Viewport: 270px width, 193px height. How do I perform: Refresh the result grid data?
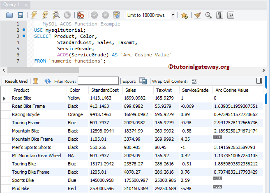tap(48, 81)
